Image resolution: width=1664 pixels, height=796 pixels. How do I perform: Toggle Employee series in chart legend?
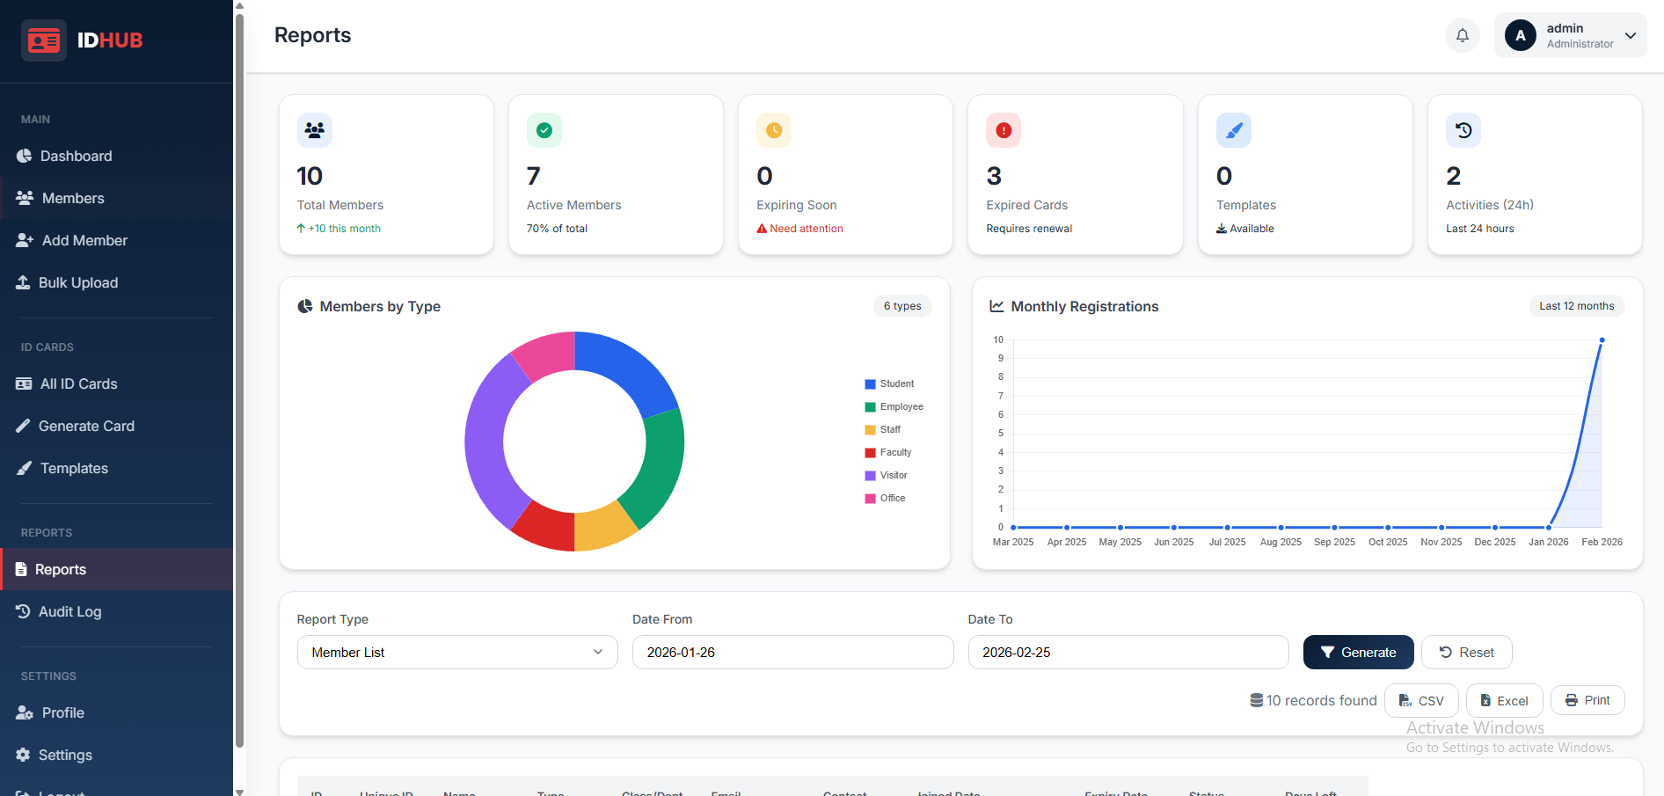(x=894, y=406)
